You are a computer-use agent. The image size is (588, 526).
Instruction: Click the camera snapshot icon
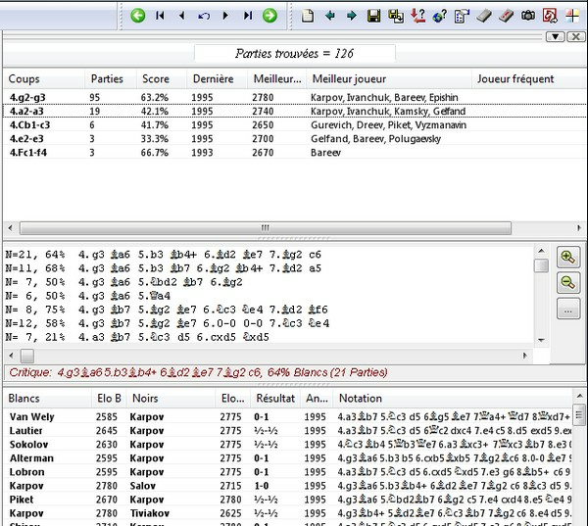click(528, 16)
